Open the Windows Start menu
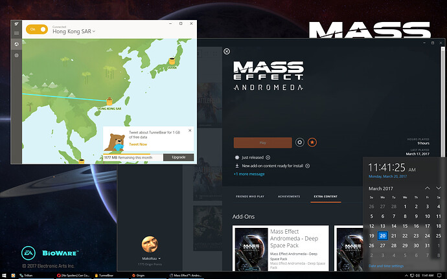Image resolution: width=447 pixels, height=279 pixels. 5,276
